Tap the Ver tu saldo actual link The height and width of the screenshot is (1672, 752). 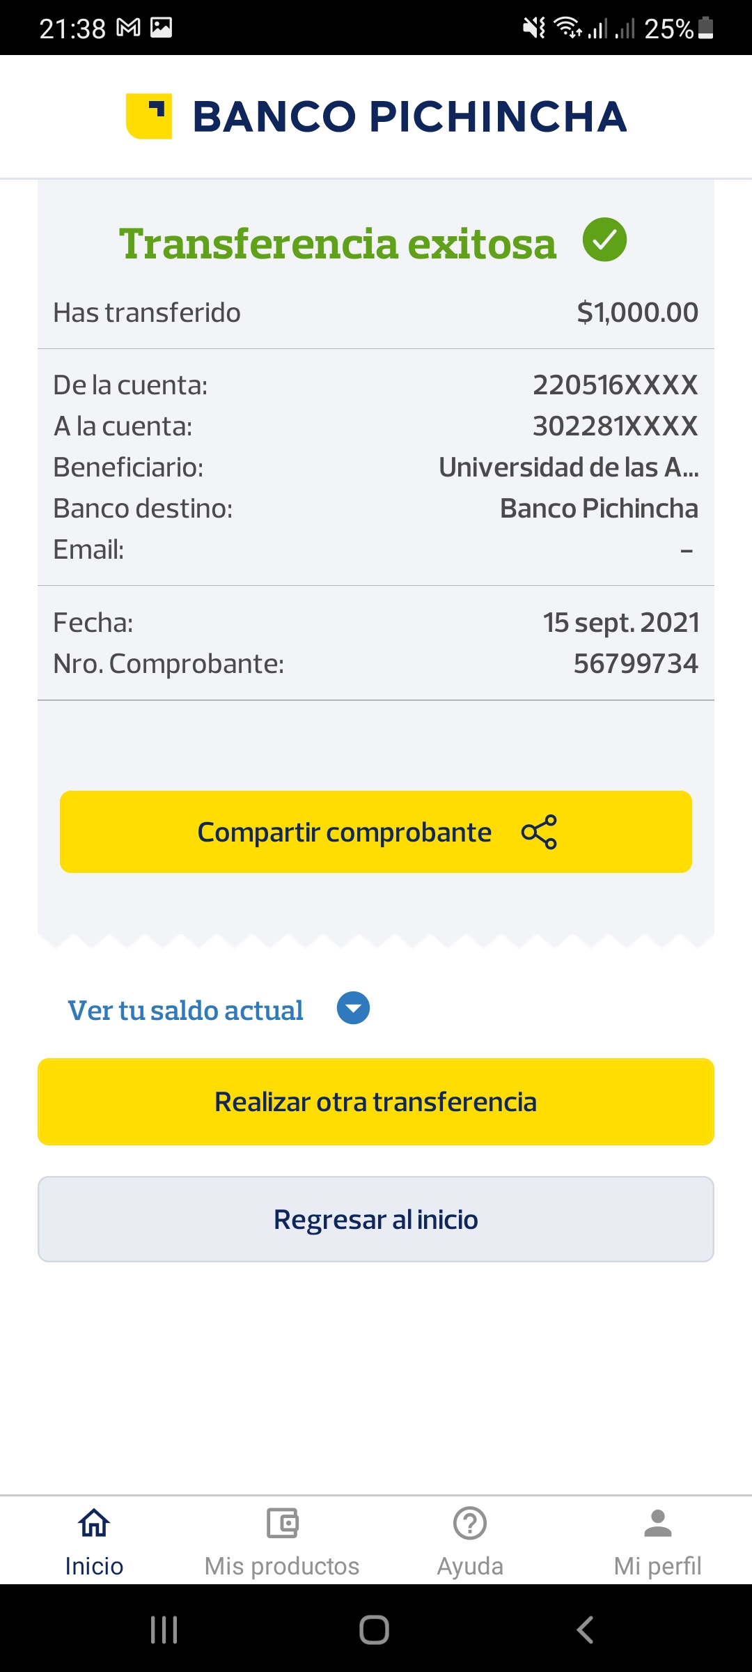tap(185, 1010)
